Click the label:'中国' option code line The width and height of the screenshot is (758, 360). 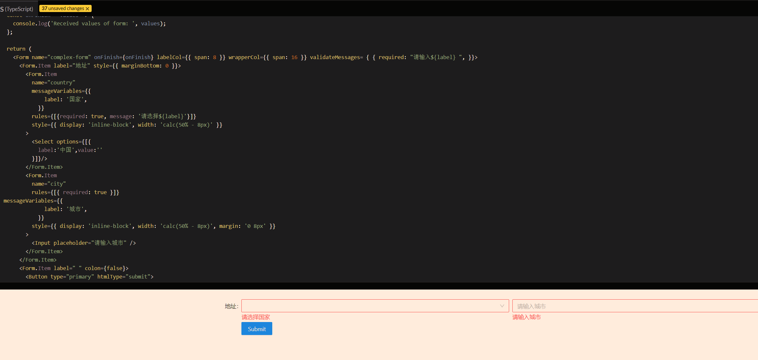[70, 150]
